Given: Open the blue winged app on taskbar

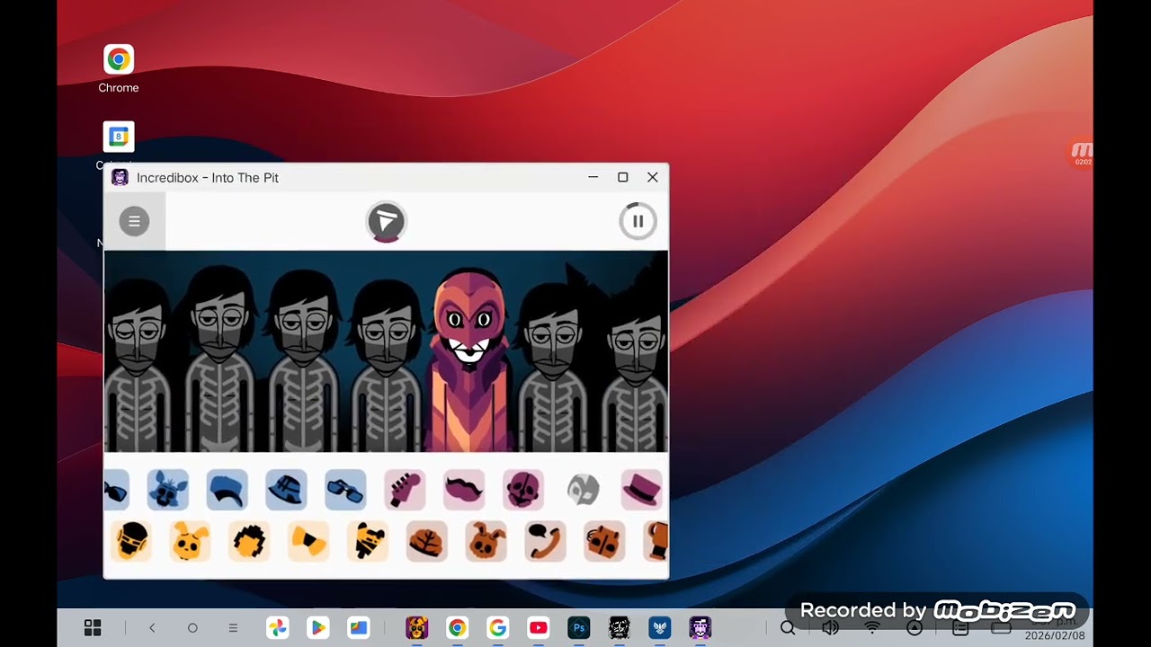Looking at the screenshot, I should click(x=660, y=628).
